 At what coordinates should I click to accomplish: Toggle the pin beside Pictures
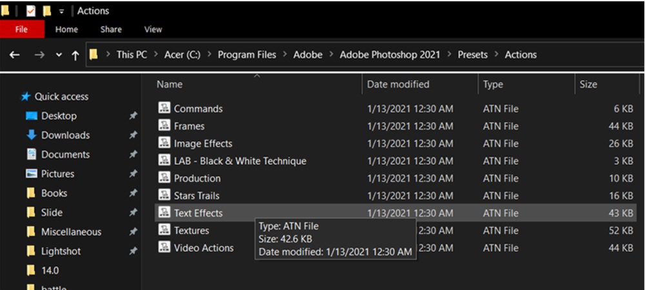133,174
